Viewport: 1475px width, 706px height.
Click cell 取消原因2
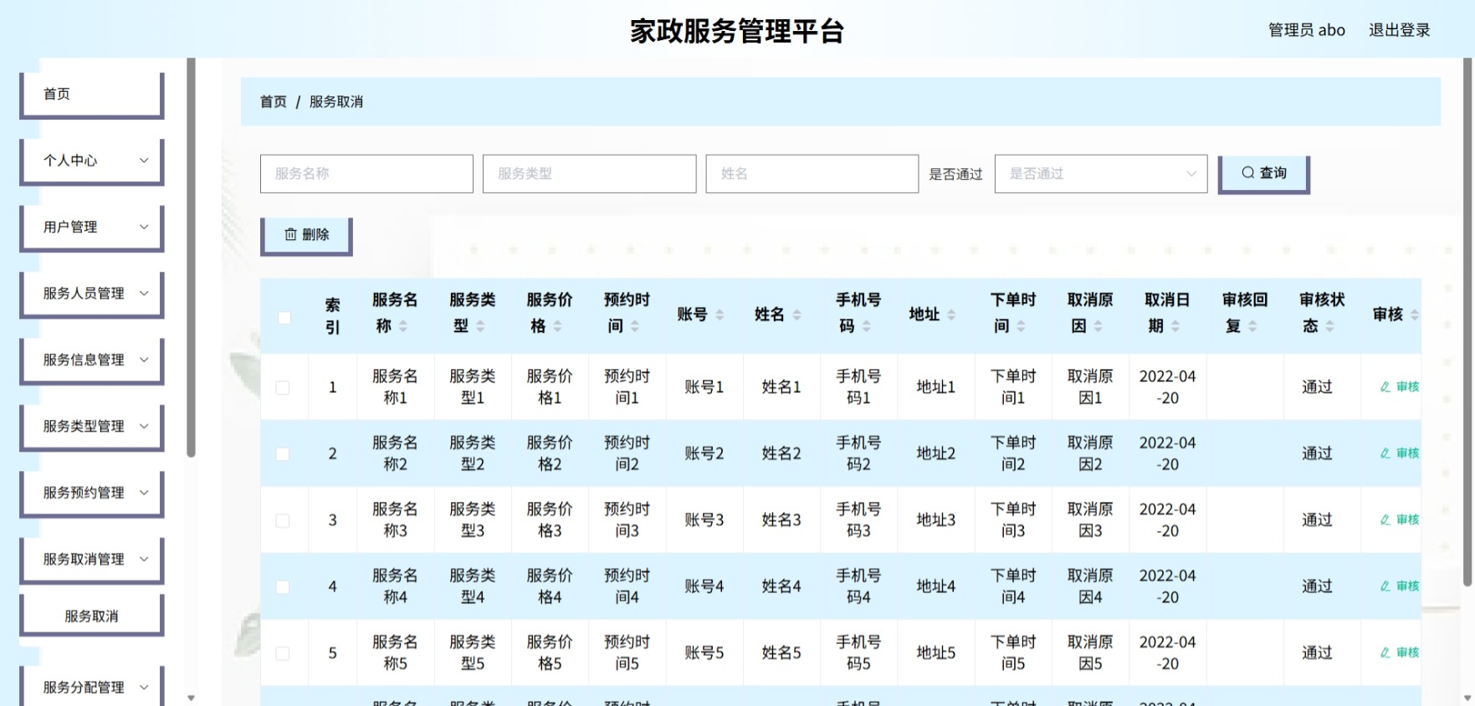click(1090, 453)
